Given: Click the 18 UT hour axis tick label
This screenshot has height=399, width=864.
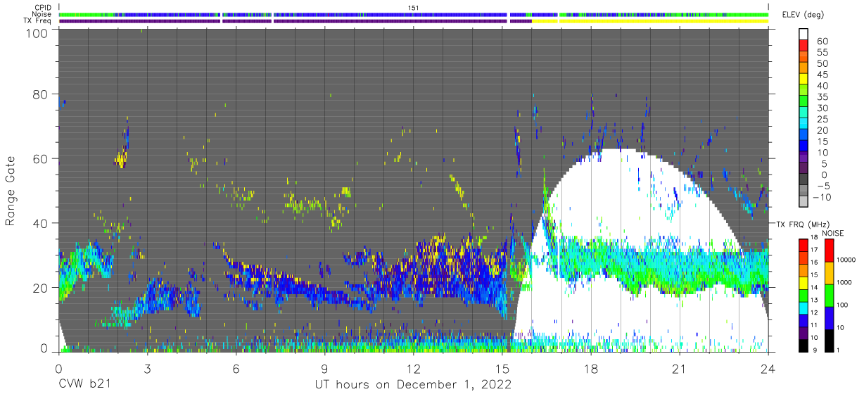Looking at the screenshot, I should pos(591,369).
